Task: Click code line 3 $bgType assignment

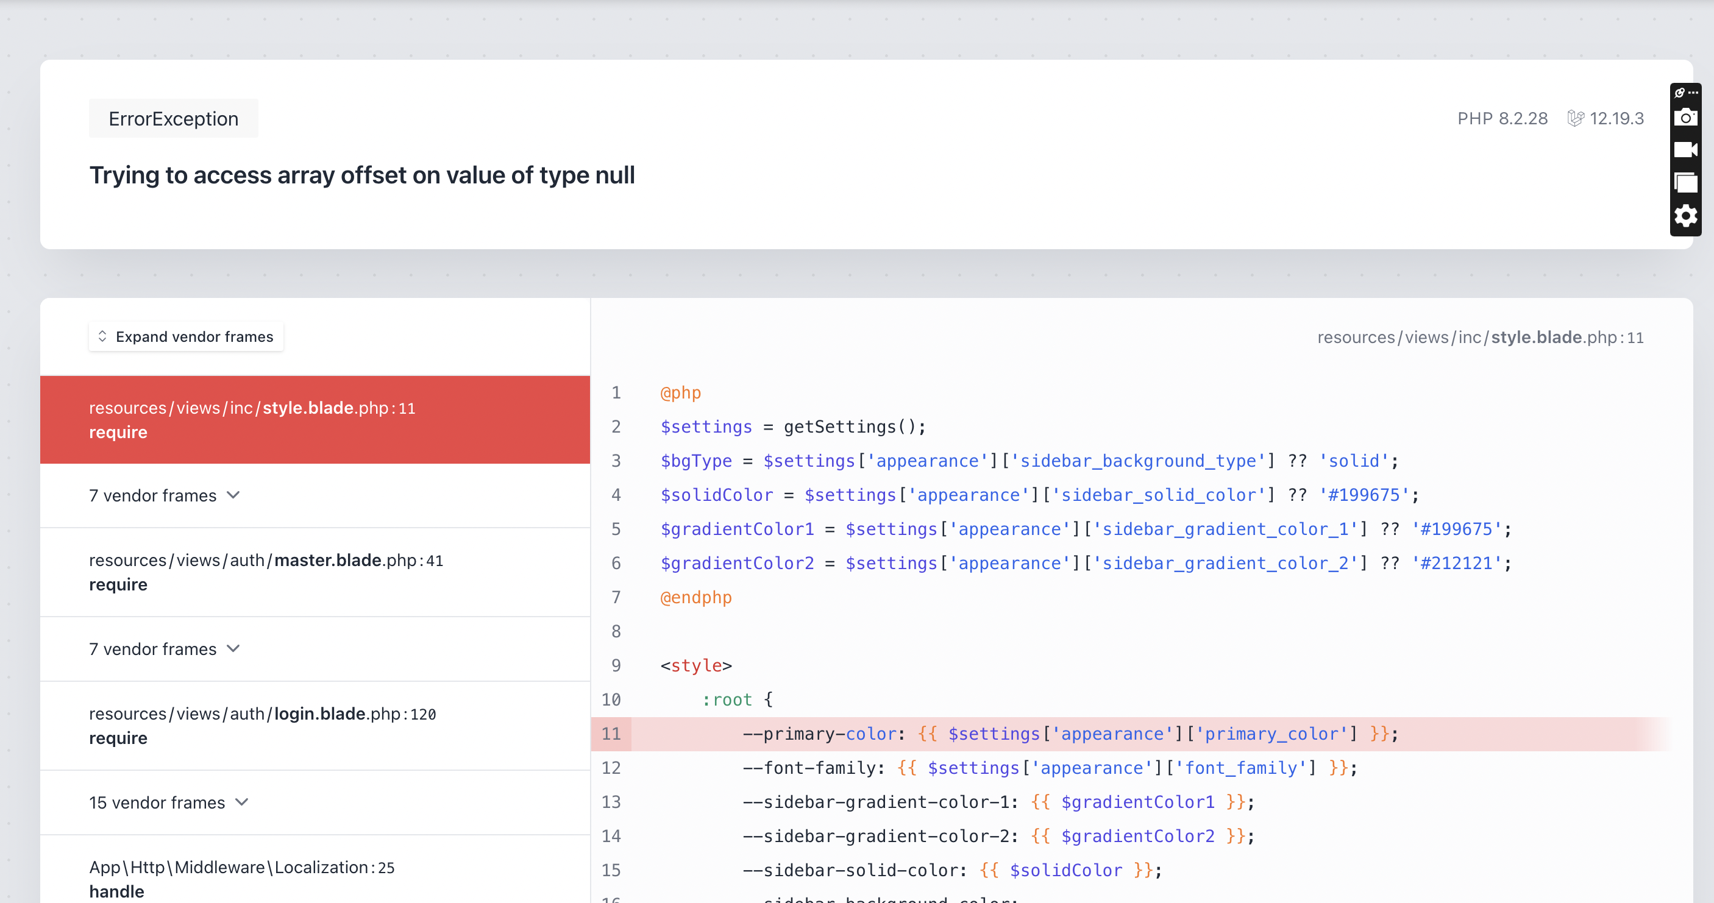Action: click(1029, 461)
